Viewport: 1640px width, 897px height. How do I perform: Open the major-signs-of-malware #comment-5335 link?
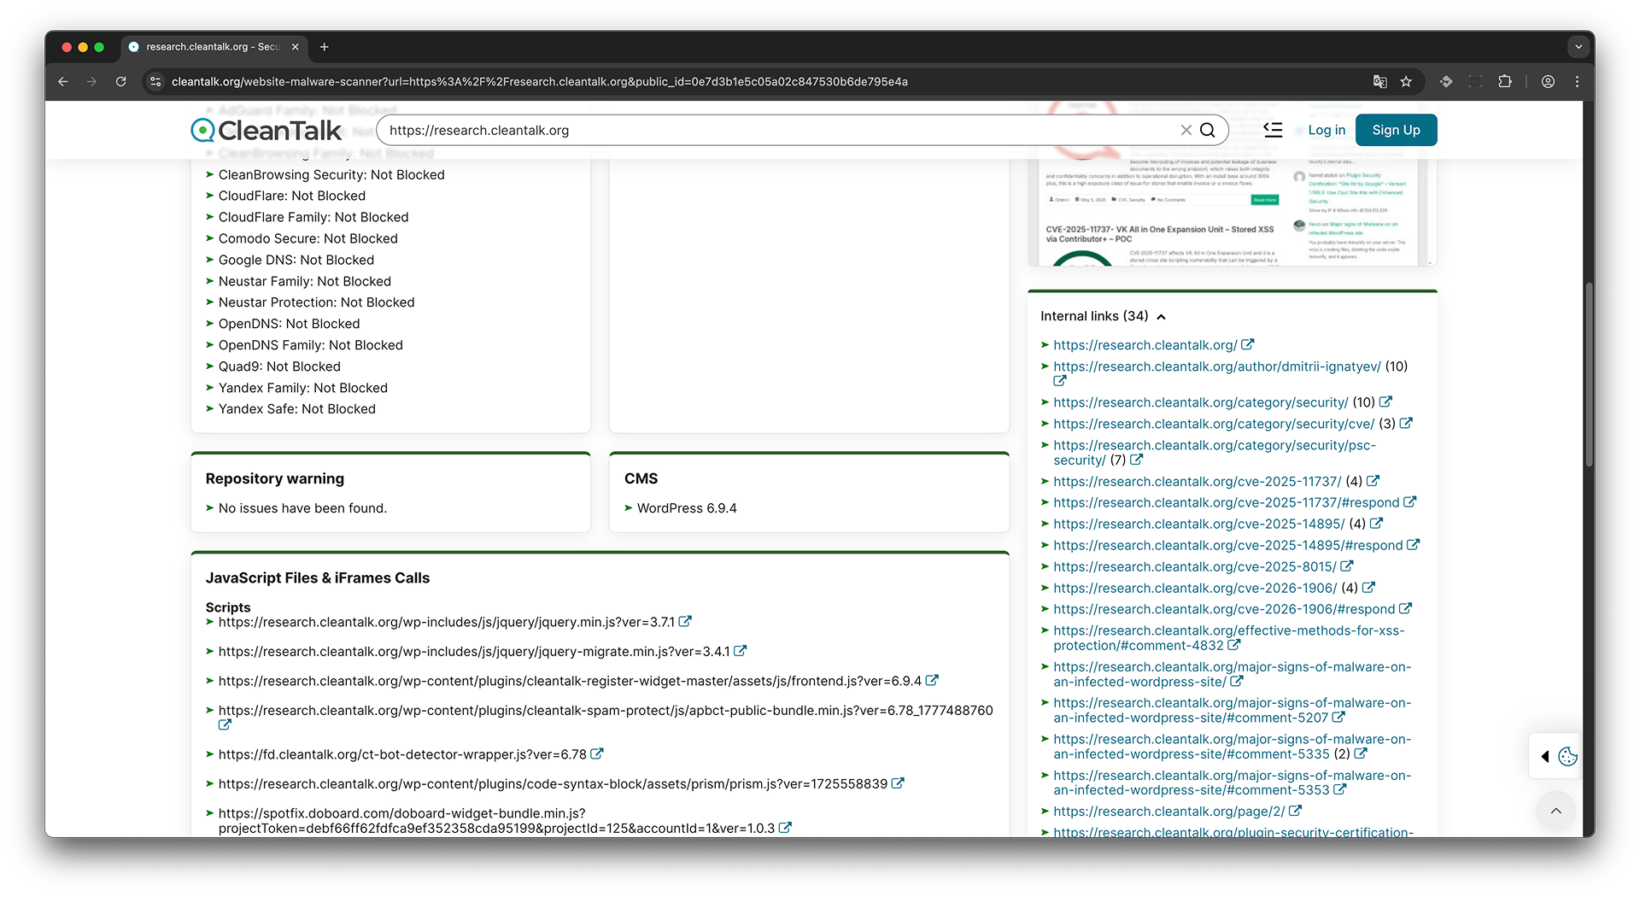[x=1232, y=747]
